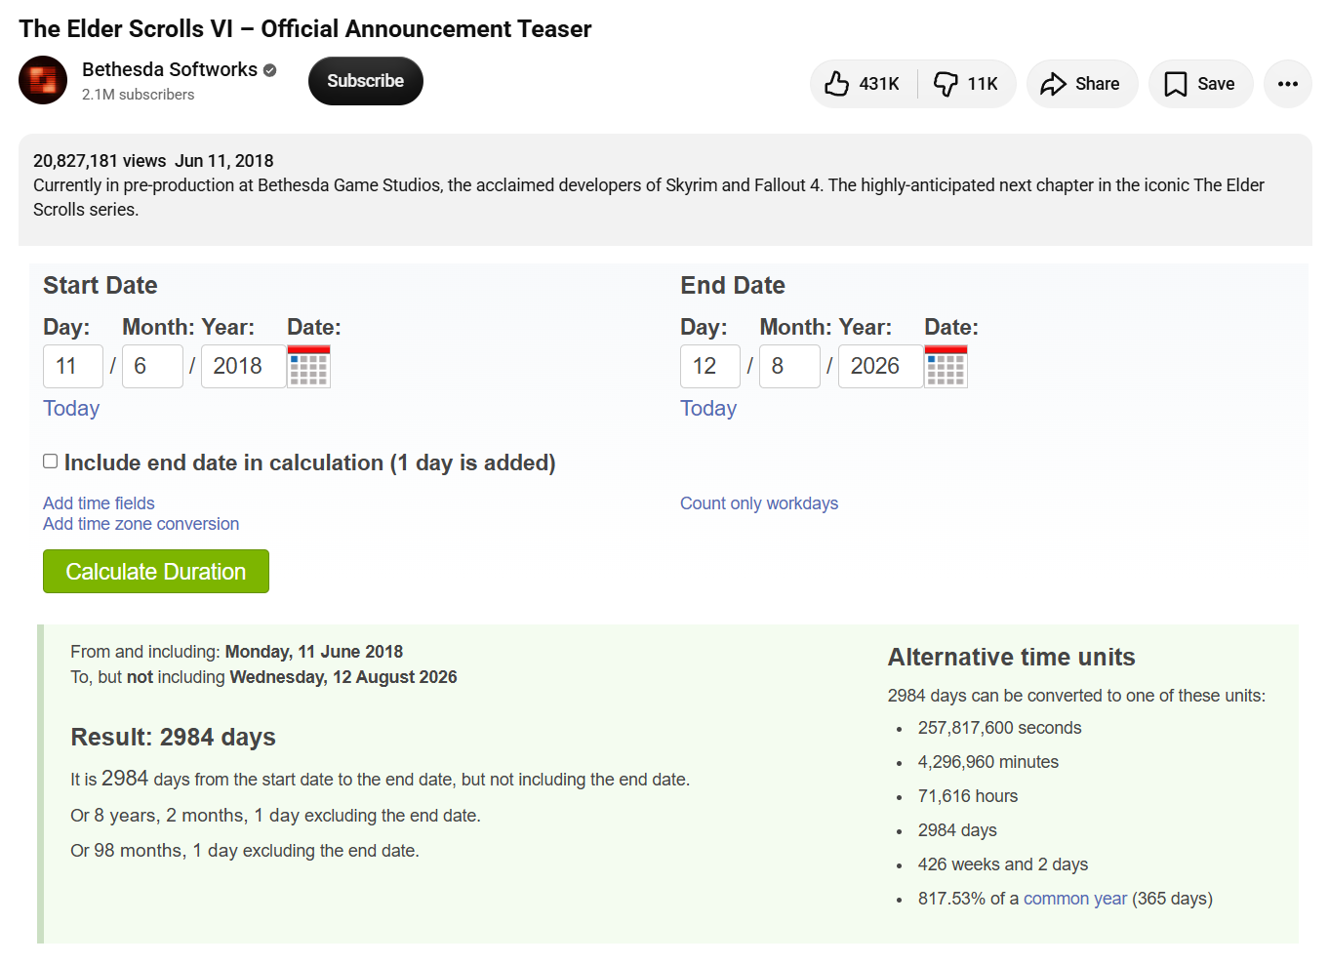Click Count only workdays link
This screenshot has height=964, width=1329.
point(759,503)
